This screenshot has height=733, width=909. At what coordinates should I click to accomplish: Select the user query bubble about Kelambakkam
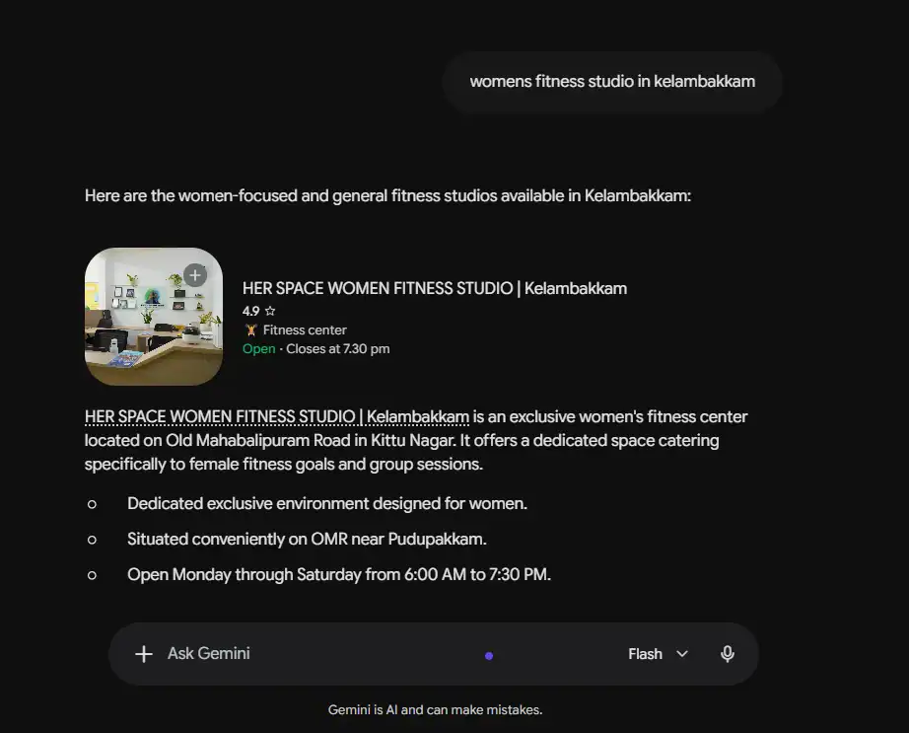tap(612, 81)
